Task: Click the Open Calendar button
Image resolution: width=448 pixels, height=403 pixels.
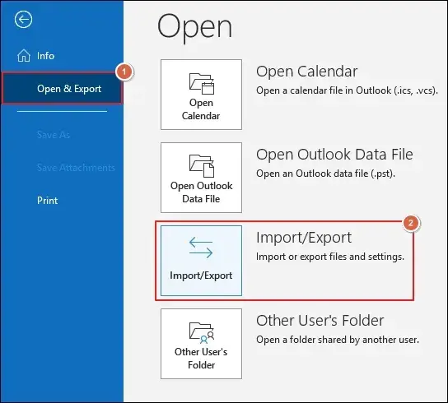Action: [x=201, y=95]
